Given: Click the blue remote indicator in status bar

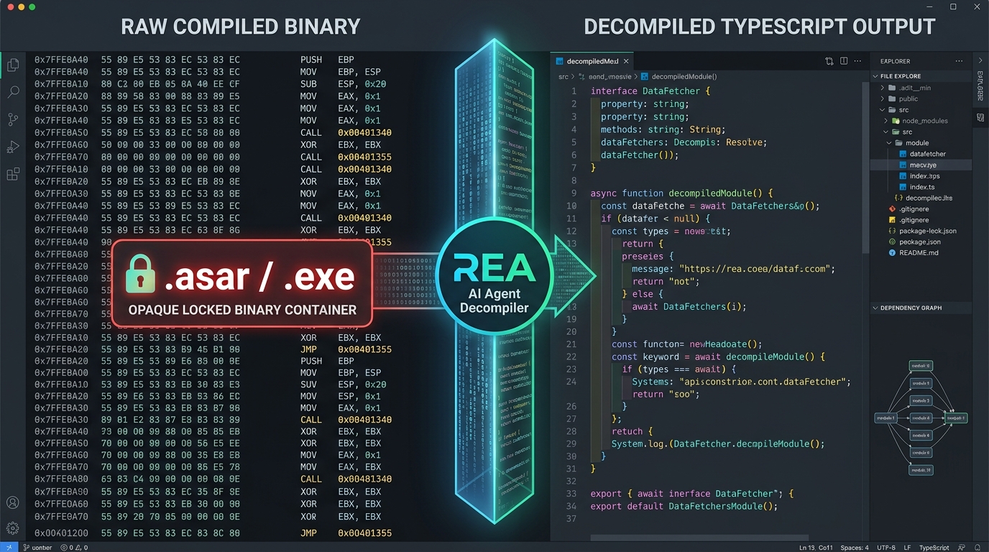Looking at the screenshot, I should (x=8, y=547).
